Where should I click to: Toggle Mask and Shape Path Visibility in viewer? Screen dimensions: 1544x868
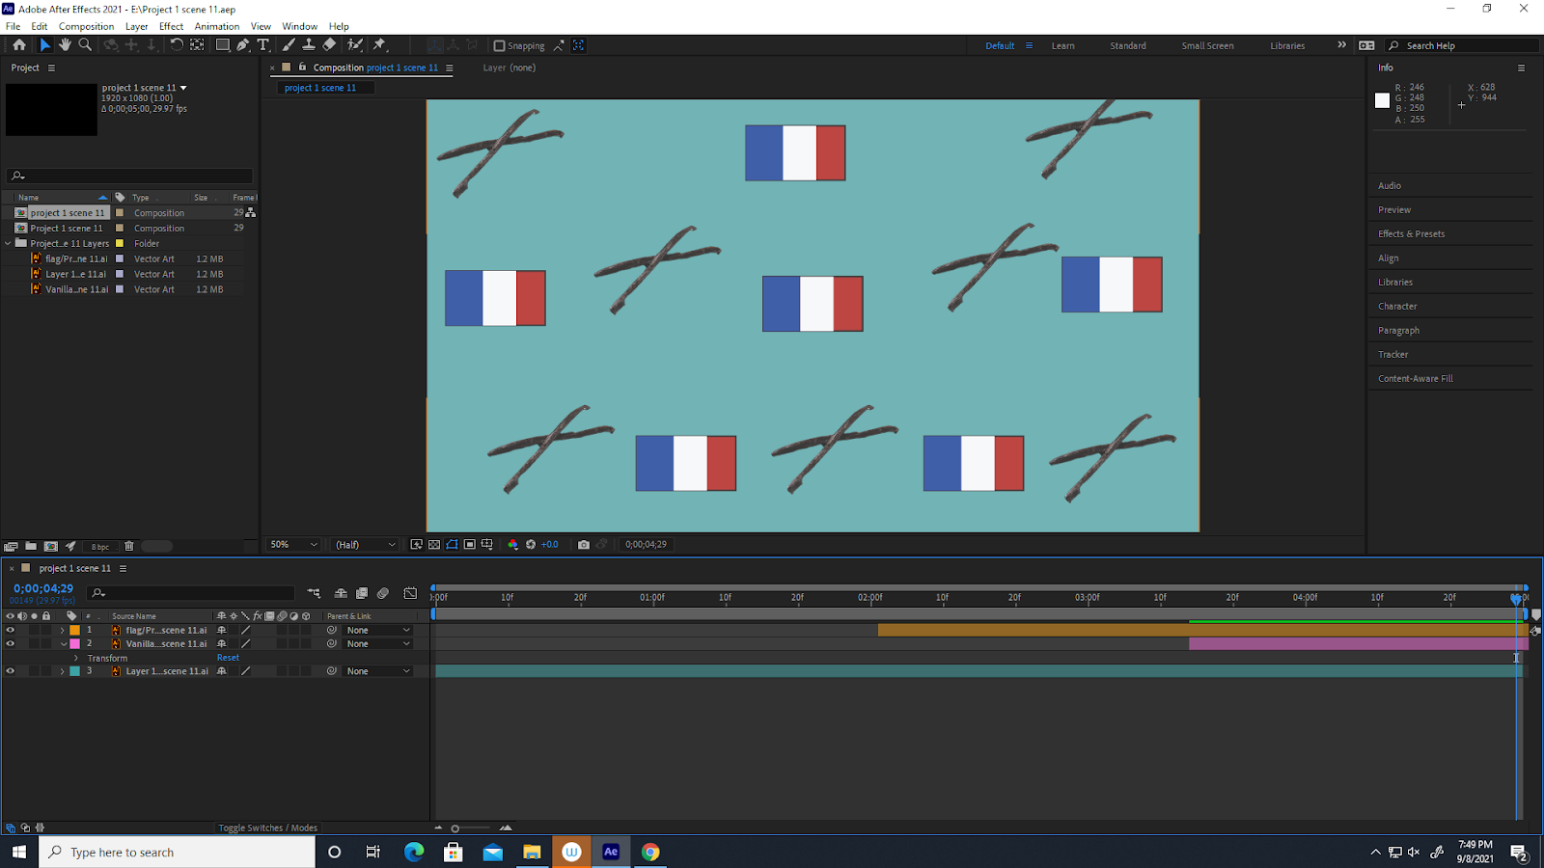452,545
